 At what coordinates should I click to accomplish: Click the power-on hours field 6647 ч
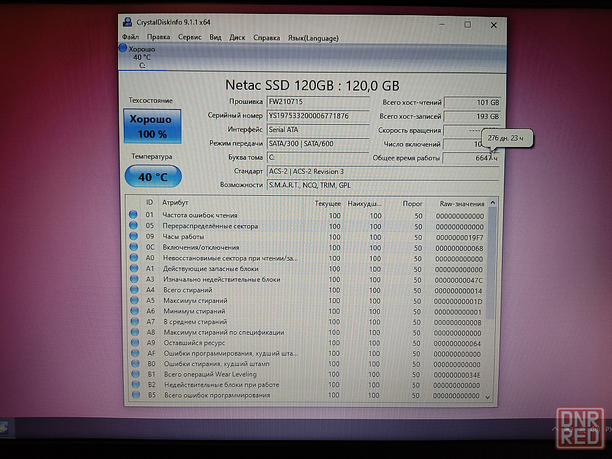click(471, 158)
